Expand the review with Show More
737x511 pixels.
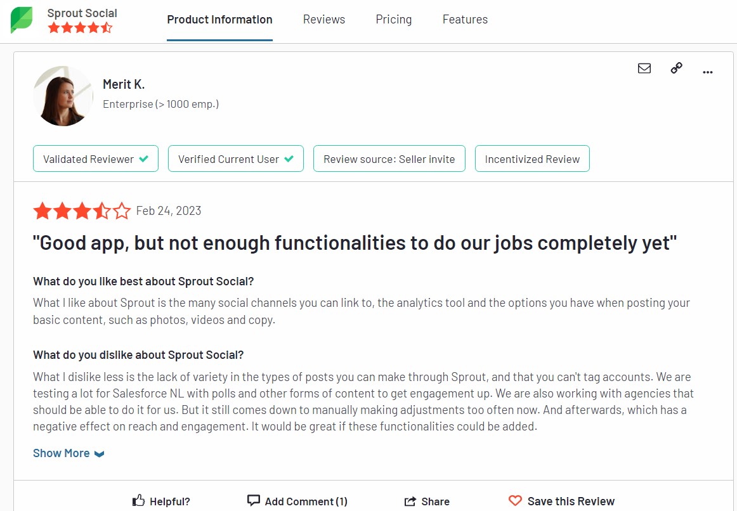click(x=61, y=453)
